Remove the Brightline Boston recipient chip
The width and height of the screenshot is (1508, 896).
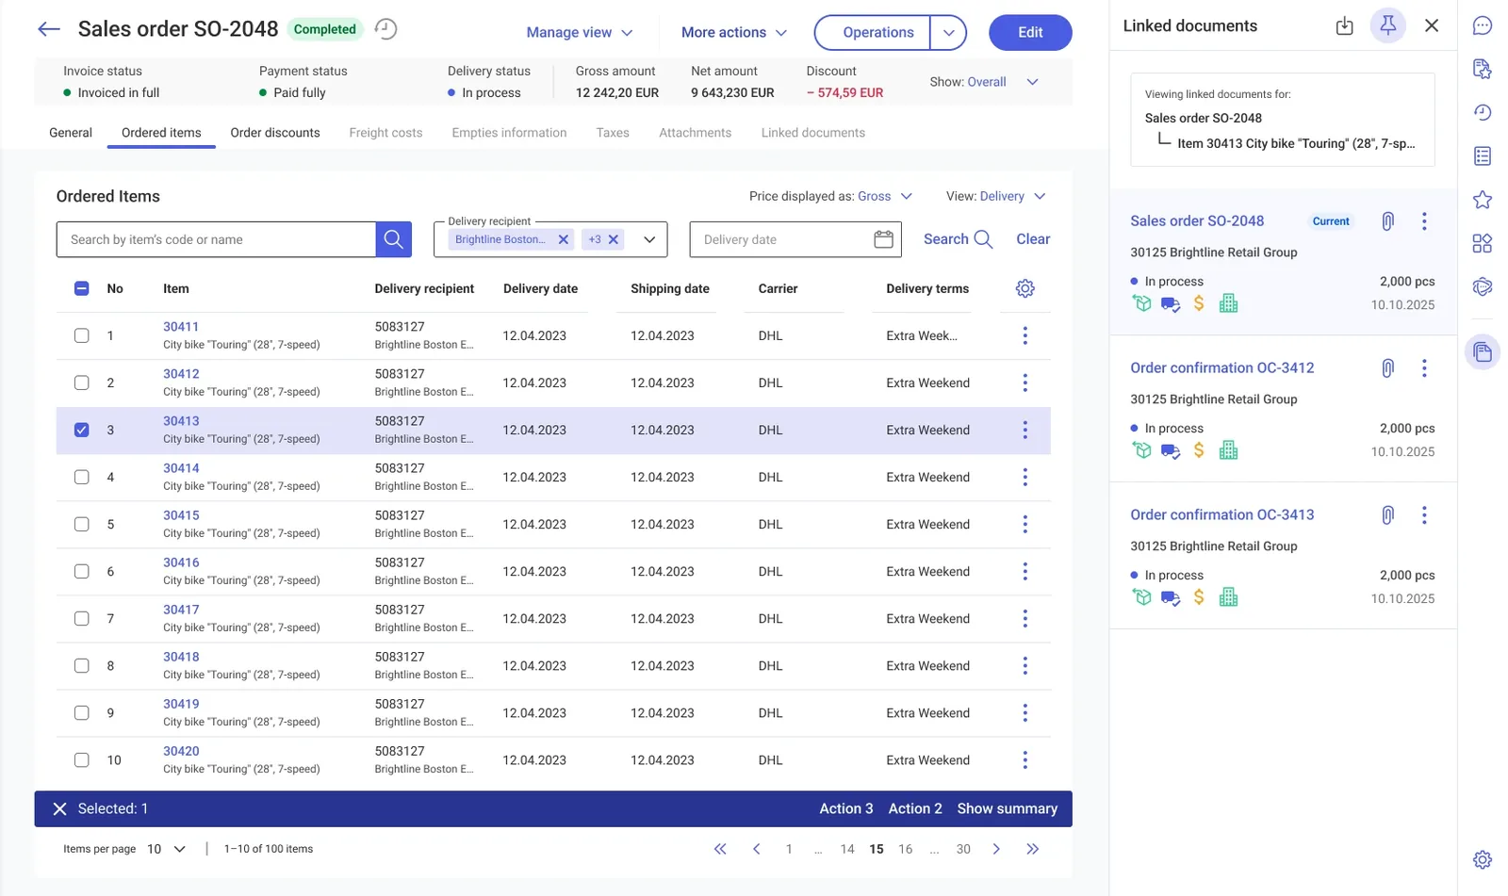564,239
